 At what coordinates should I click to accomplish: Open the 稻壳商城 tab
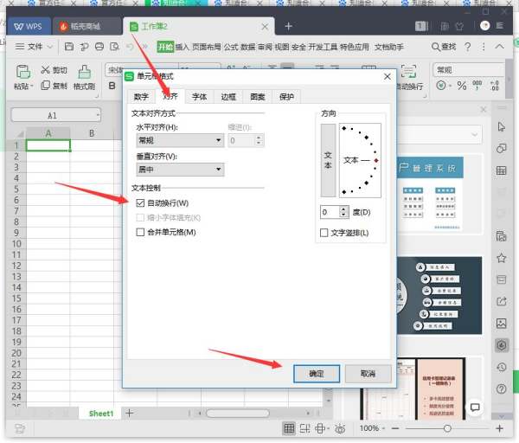86,26
